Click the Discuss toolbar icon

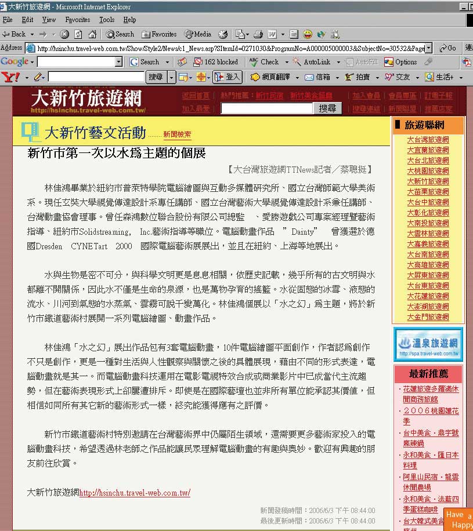point(294,34)
